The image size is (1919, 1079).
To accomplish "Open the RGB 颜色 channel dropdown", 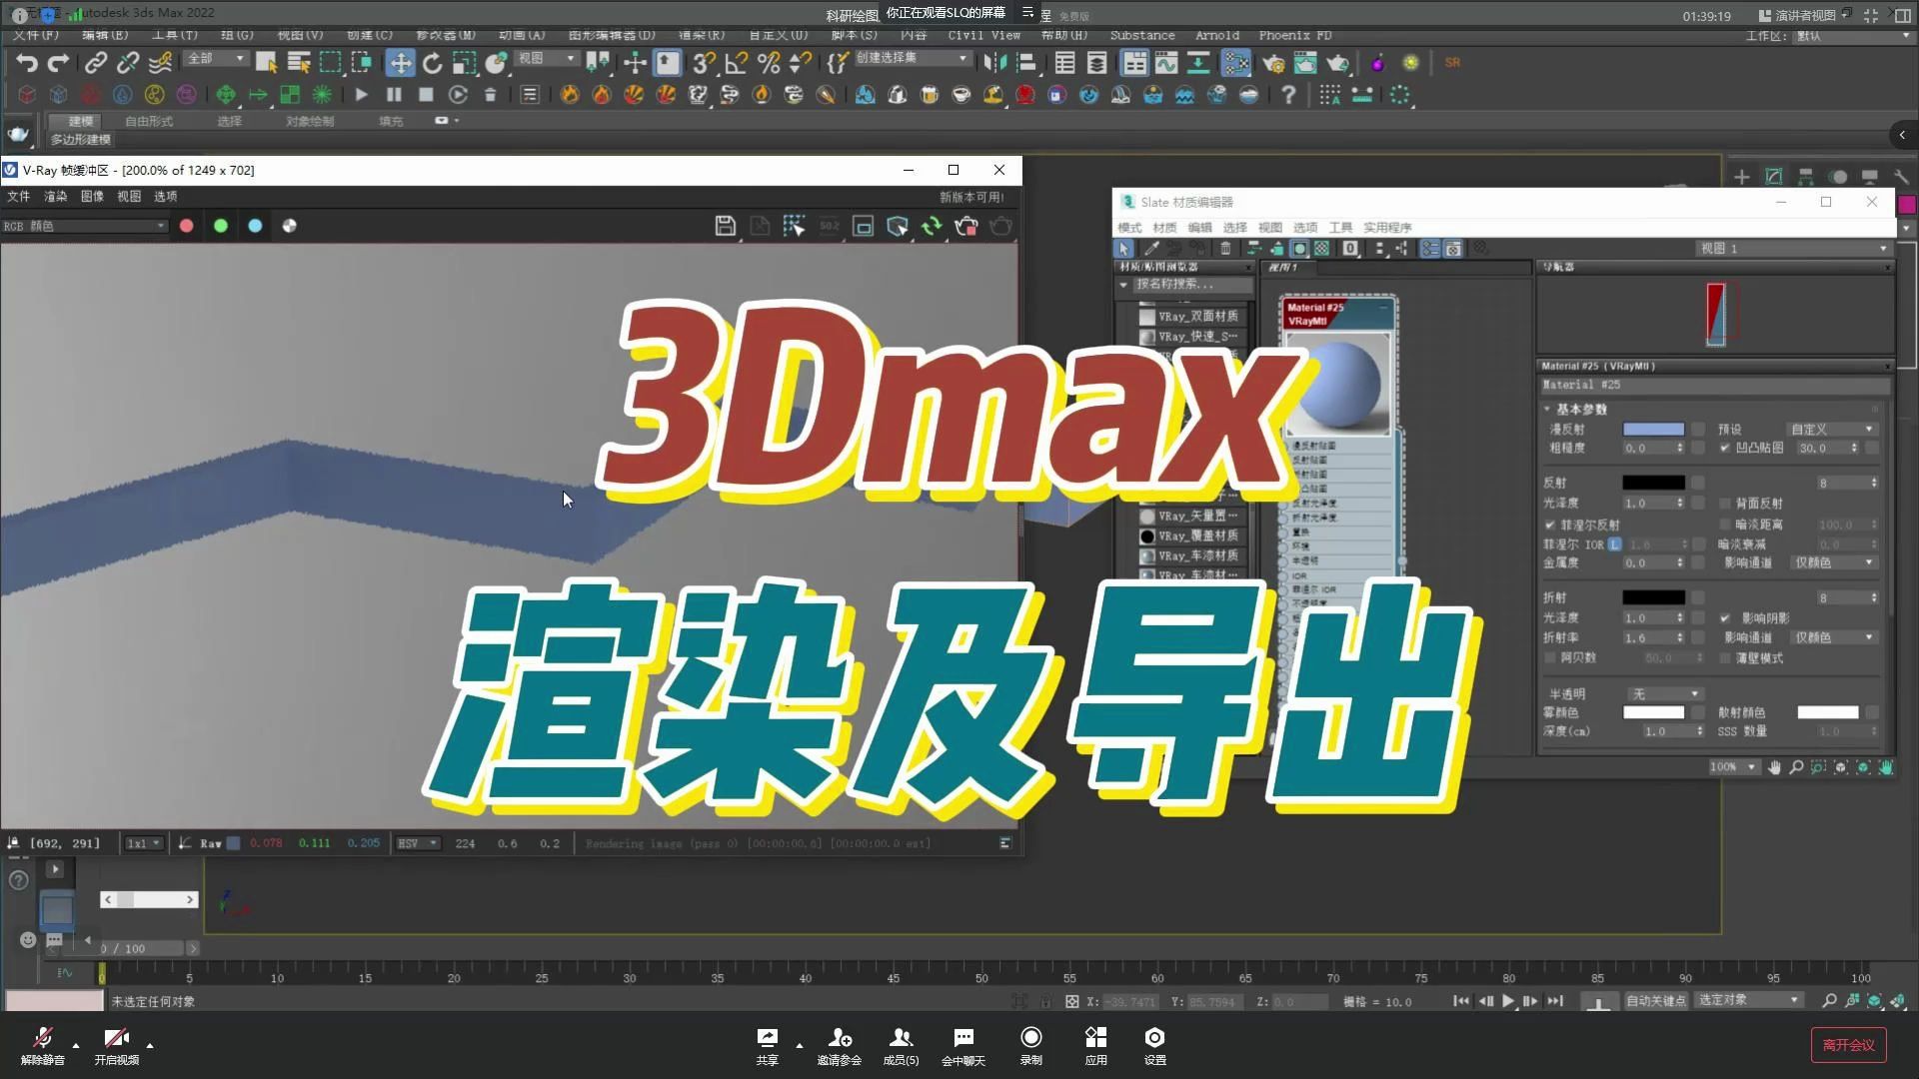I will coord(84,226).
